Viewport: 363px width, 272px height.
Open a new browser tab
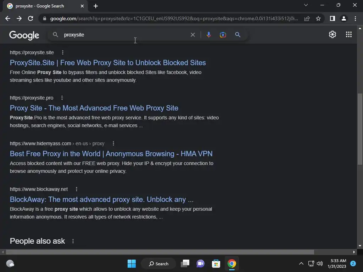point(96,6)
